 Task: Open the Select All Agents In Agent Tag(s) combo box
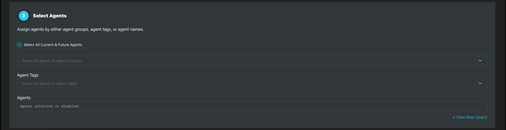[x=252, y=83]
